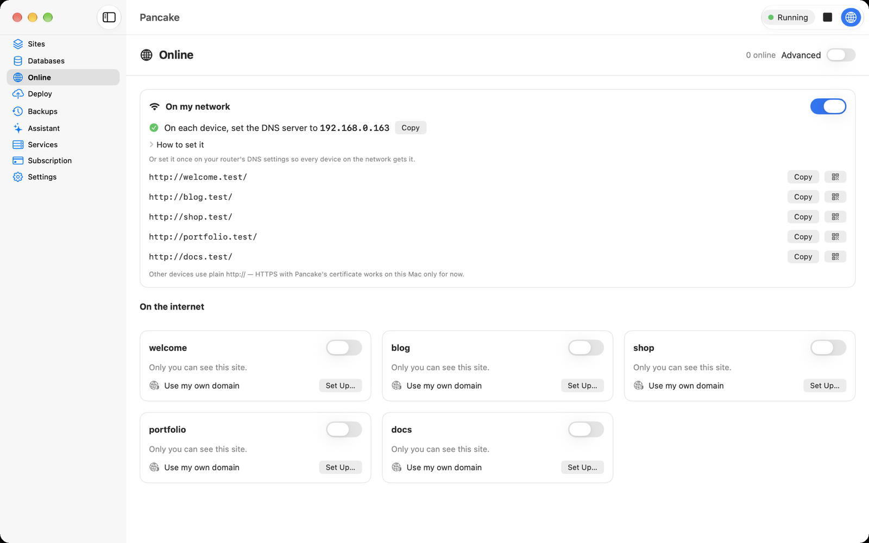
Task: Click Set Up for the portfolio domain
Action: coord(340,467)
